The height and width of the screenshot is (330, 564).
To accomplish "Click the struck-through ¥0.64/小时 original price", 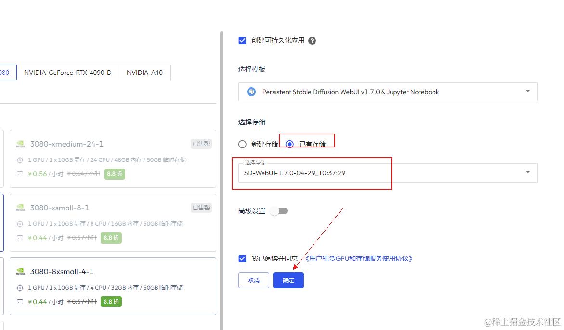I will pyautogui.click(x=83, y=174).
